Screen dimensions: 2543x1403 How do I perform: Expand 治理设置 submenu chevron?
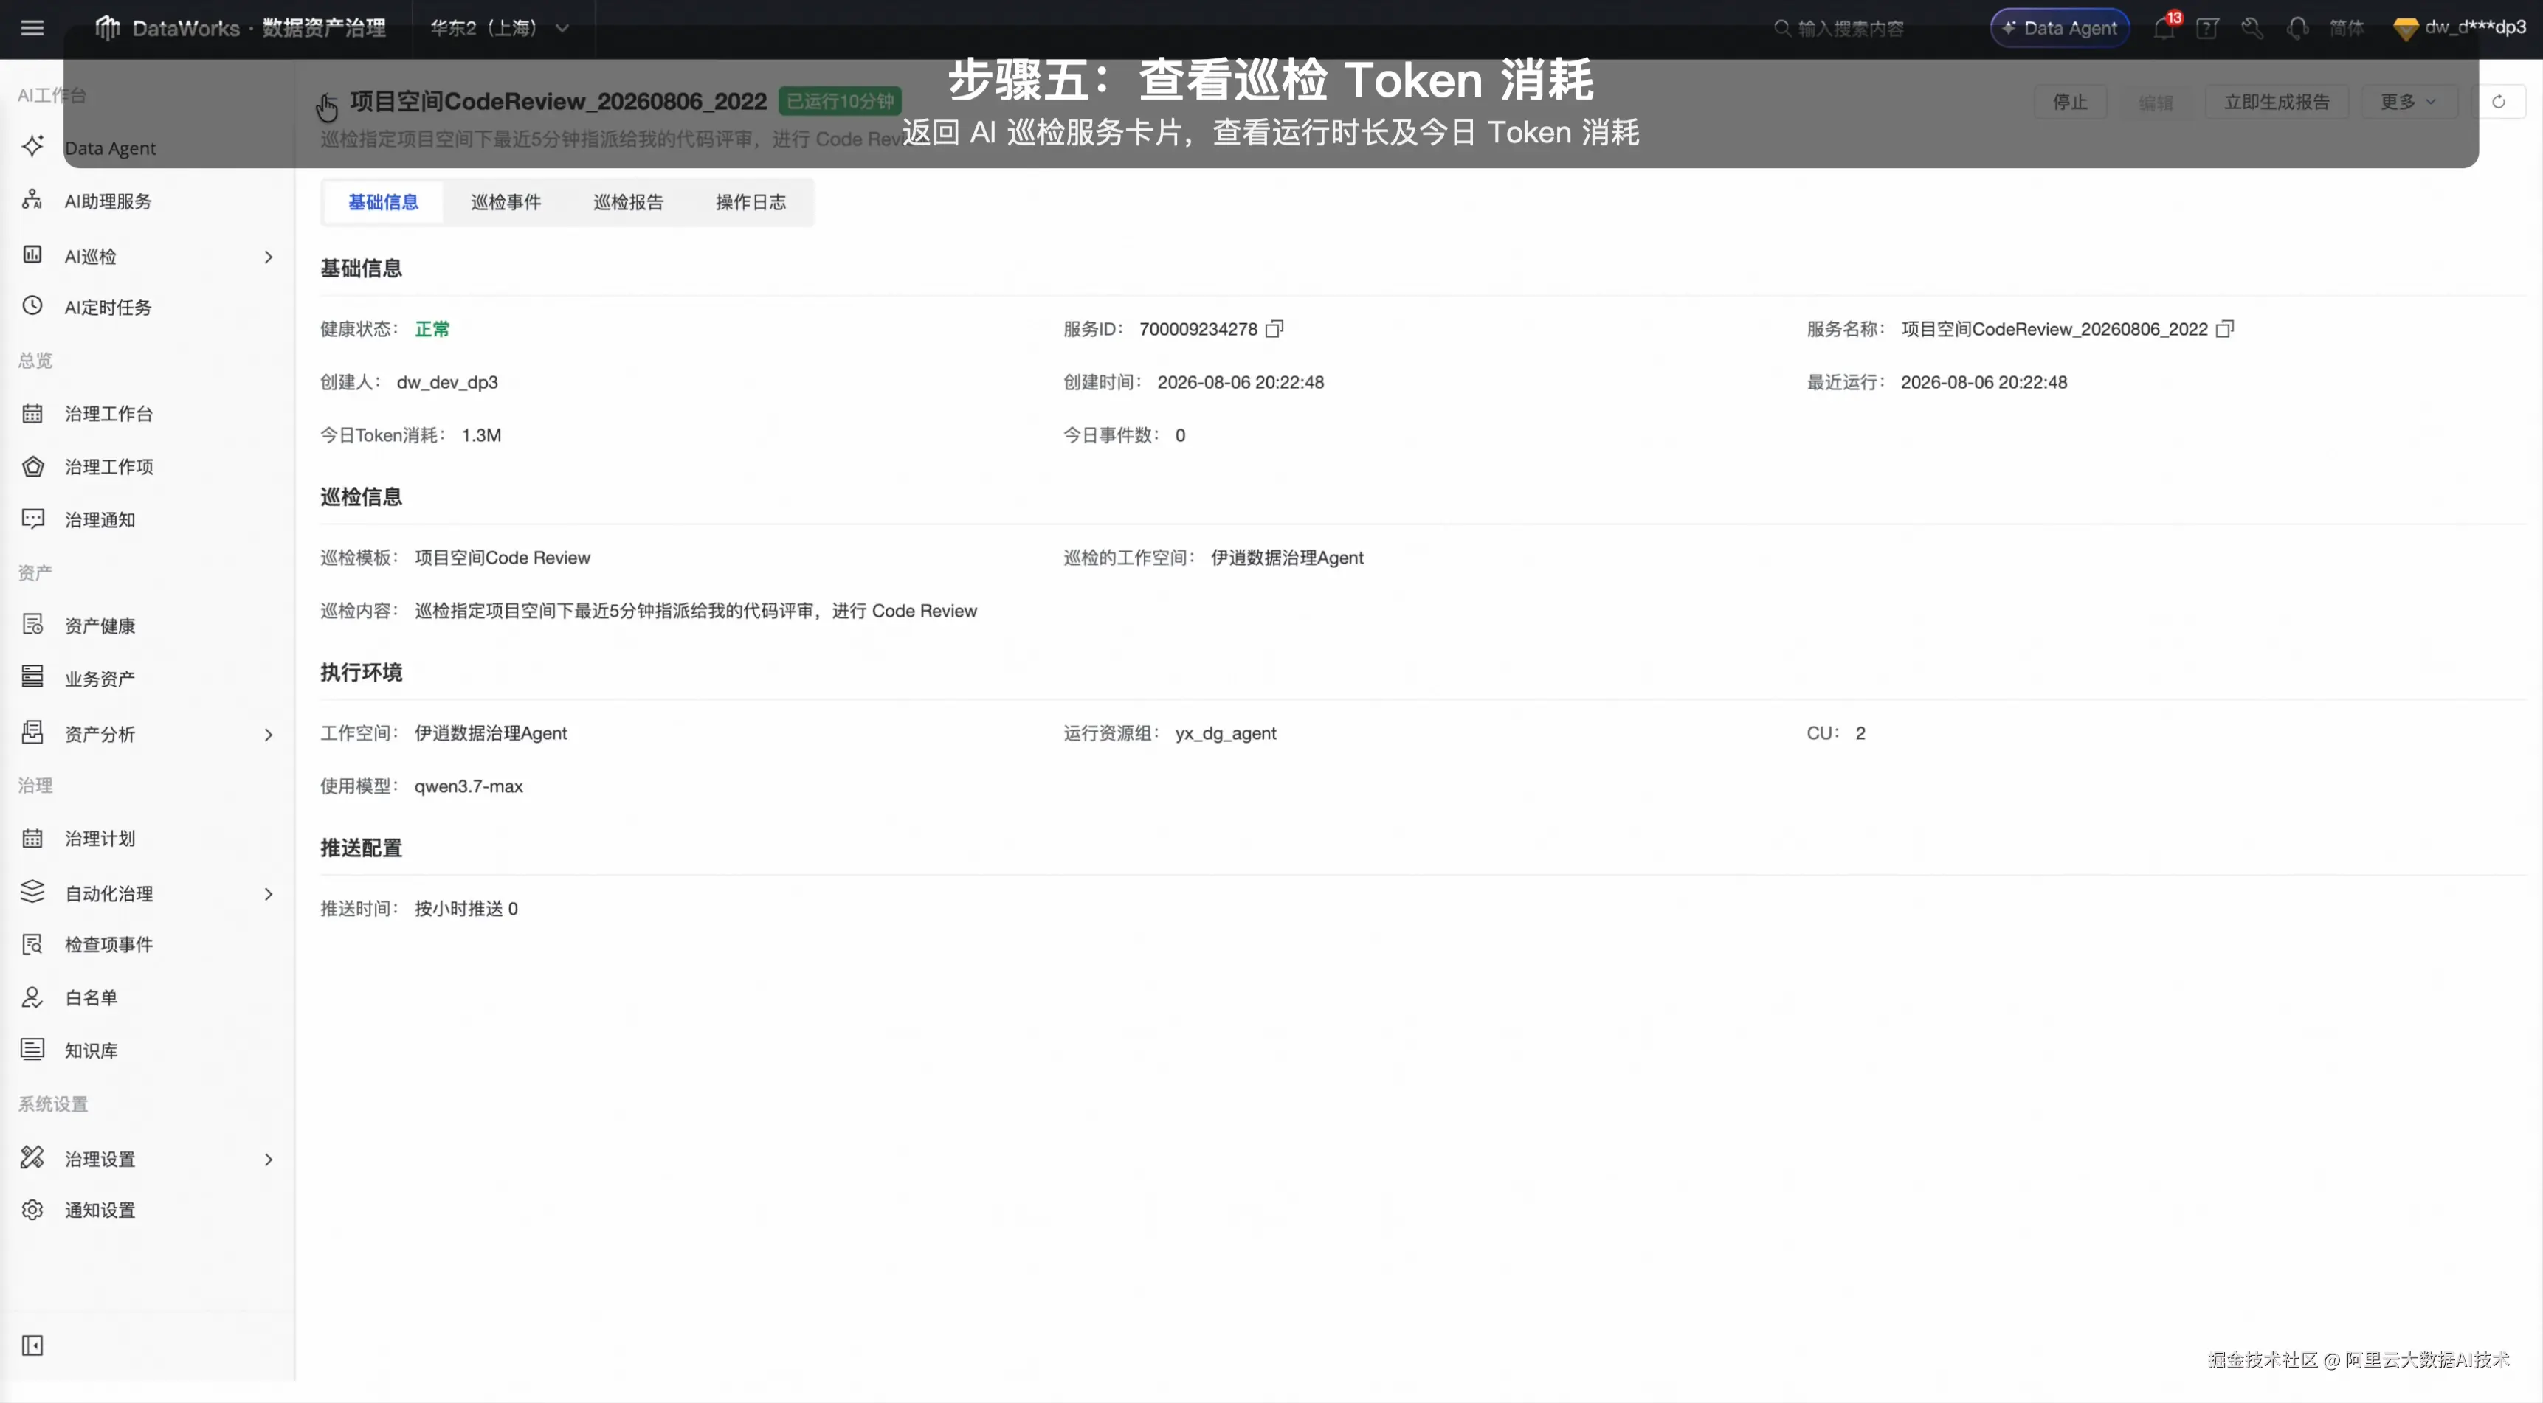[269, 1160]
